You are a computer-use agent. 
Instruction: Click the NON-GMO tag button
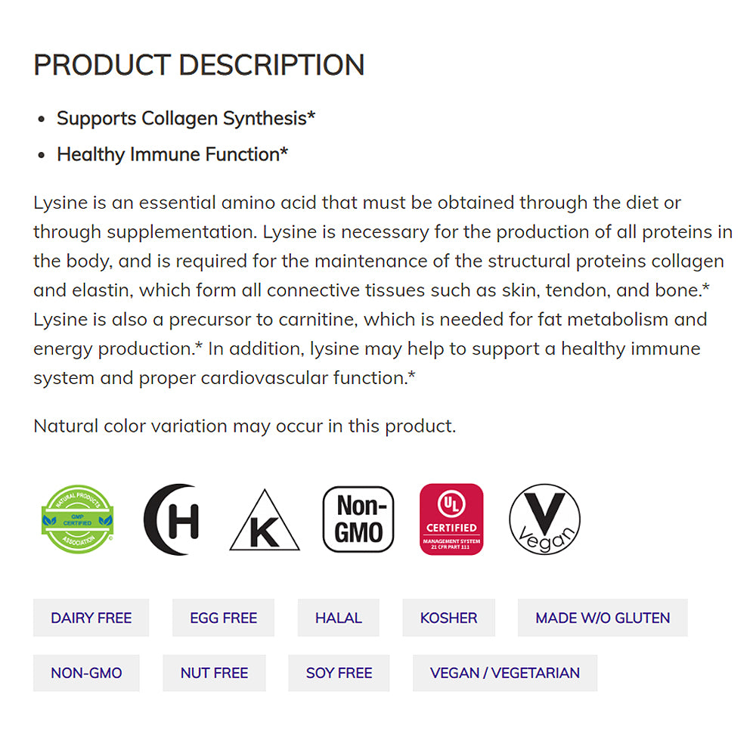pyautogui.click(x=86, y=673)
